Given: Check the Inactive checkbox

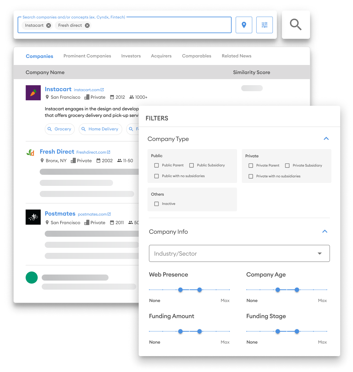Looking at the screenshot, I should 157,204.
